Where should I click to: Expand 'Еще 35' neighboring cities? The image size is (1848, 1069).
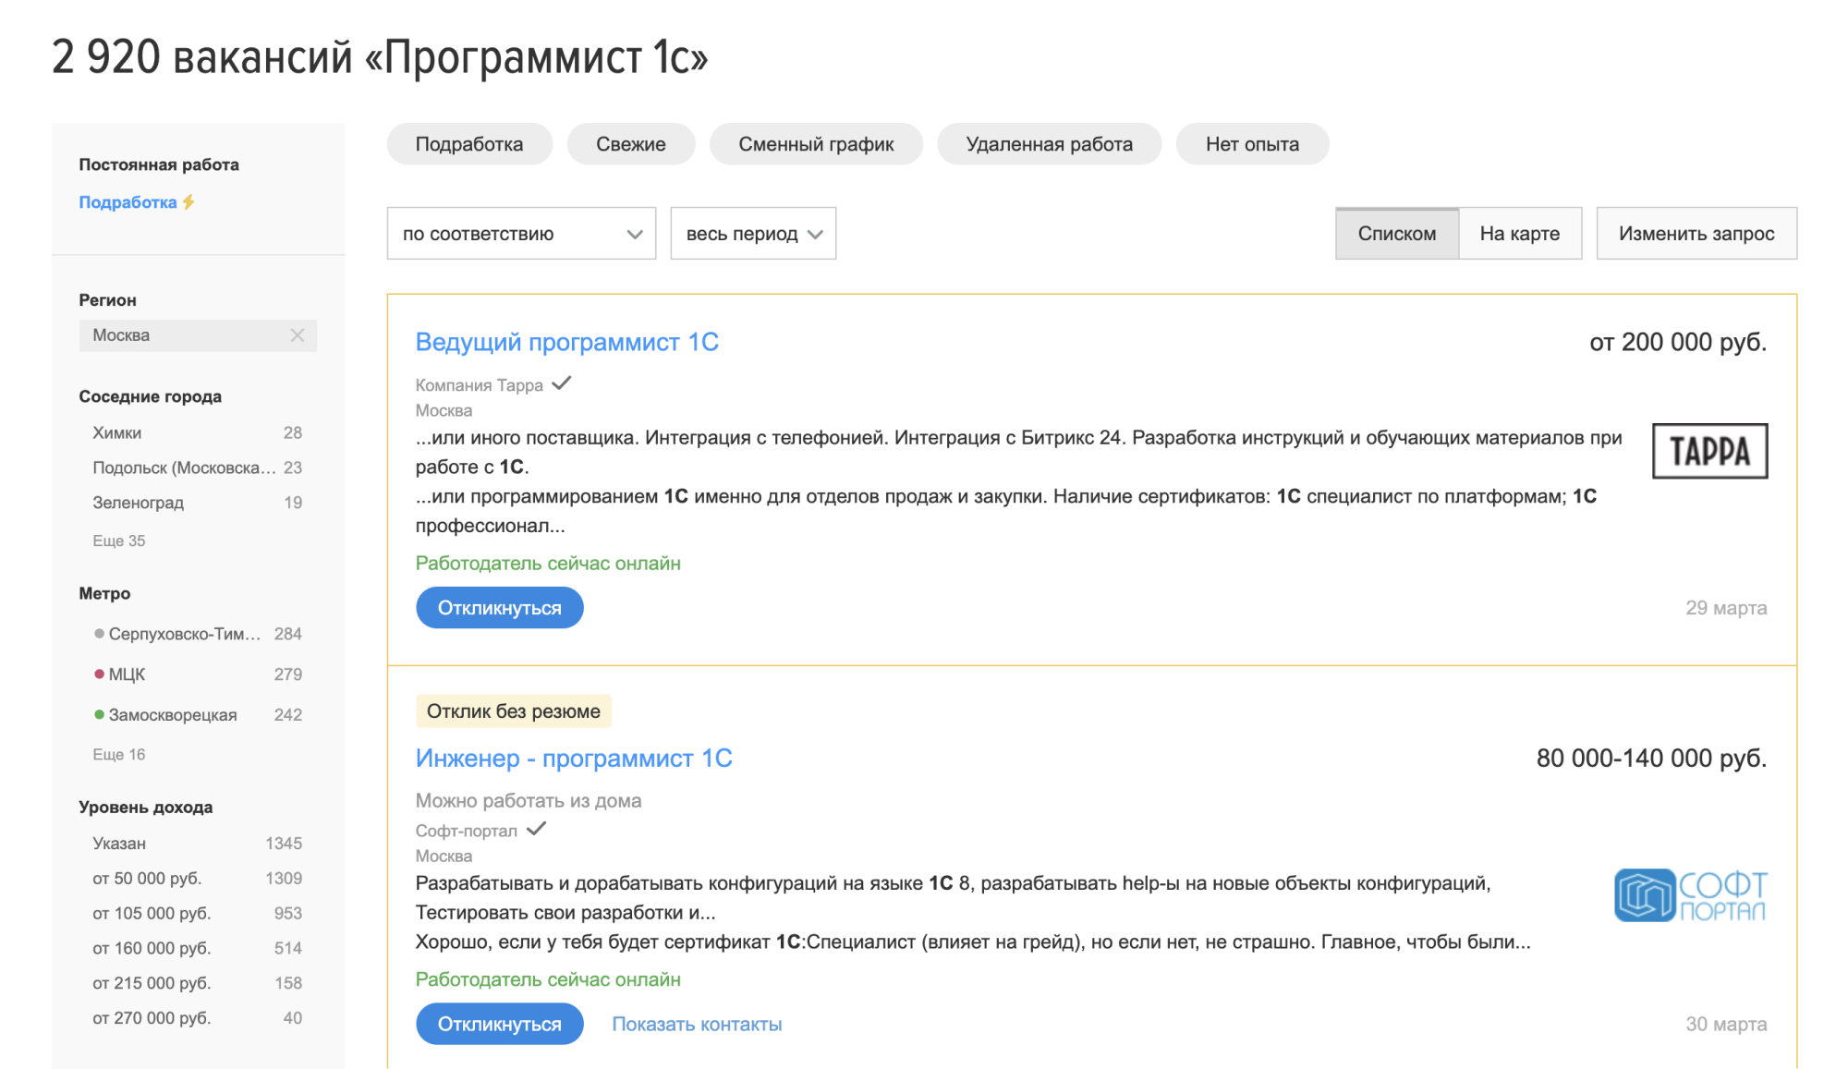pos(119,541)
